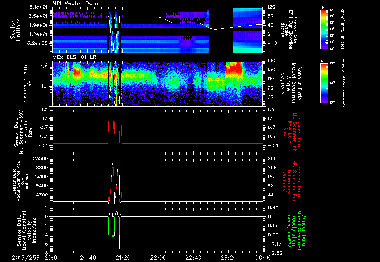
Task: Click the '14100' scanner position tick value
Action: coord(41,177)
